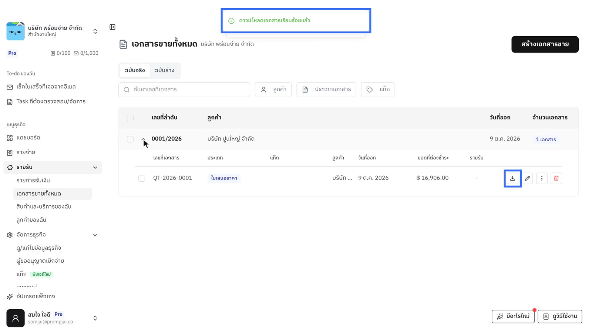592x333 pixels.
Task: Click มีอะไรใหม่ what's new button
Action: pyautogui.click(x=513, y=316)
